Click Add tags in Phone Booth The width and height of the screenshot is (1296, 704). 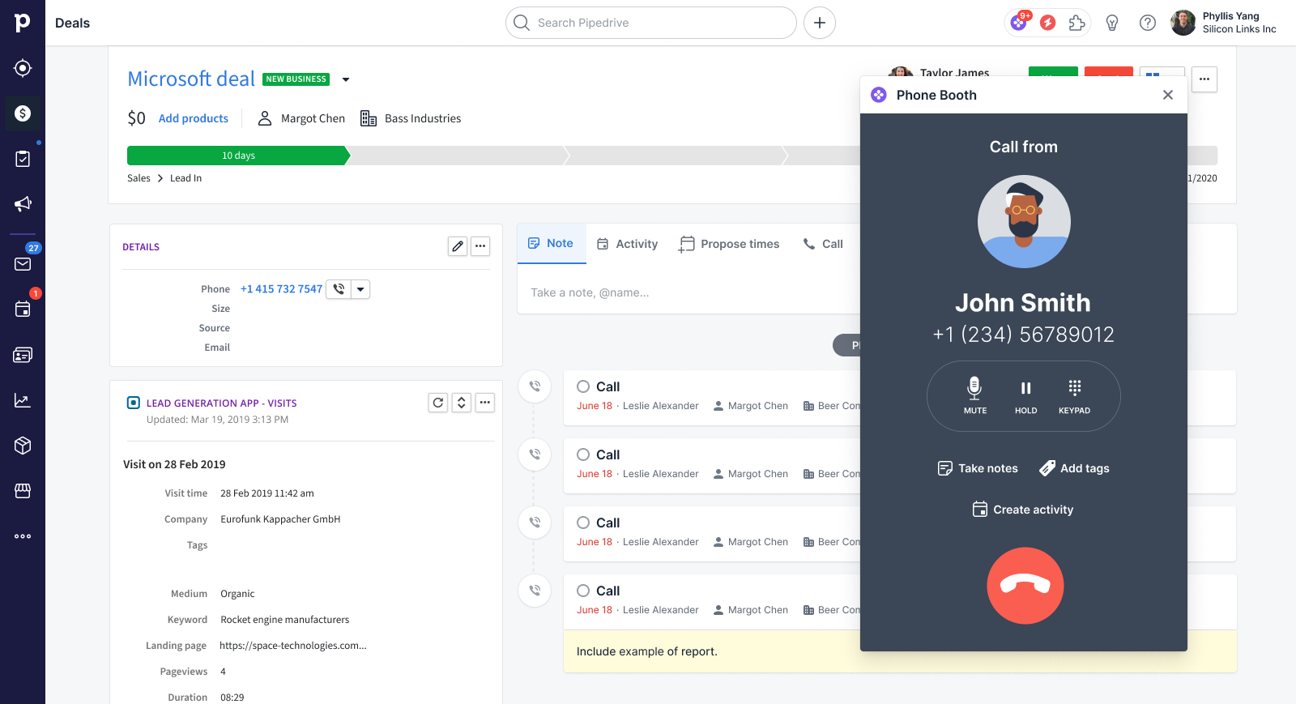pos(1075,468)
